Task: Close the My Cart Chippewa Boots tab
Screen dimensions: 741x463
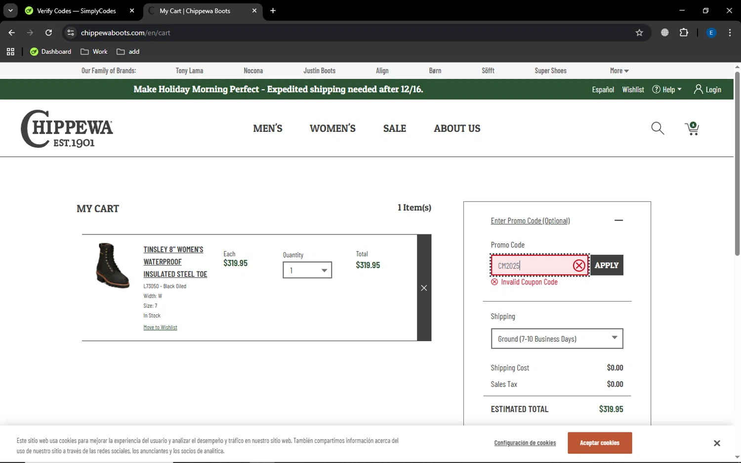Action: [x=254, y=11]
